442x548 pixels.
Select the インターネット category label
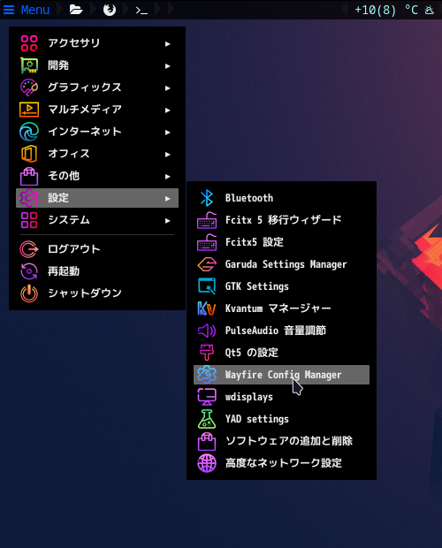tap(85, 132)
